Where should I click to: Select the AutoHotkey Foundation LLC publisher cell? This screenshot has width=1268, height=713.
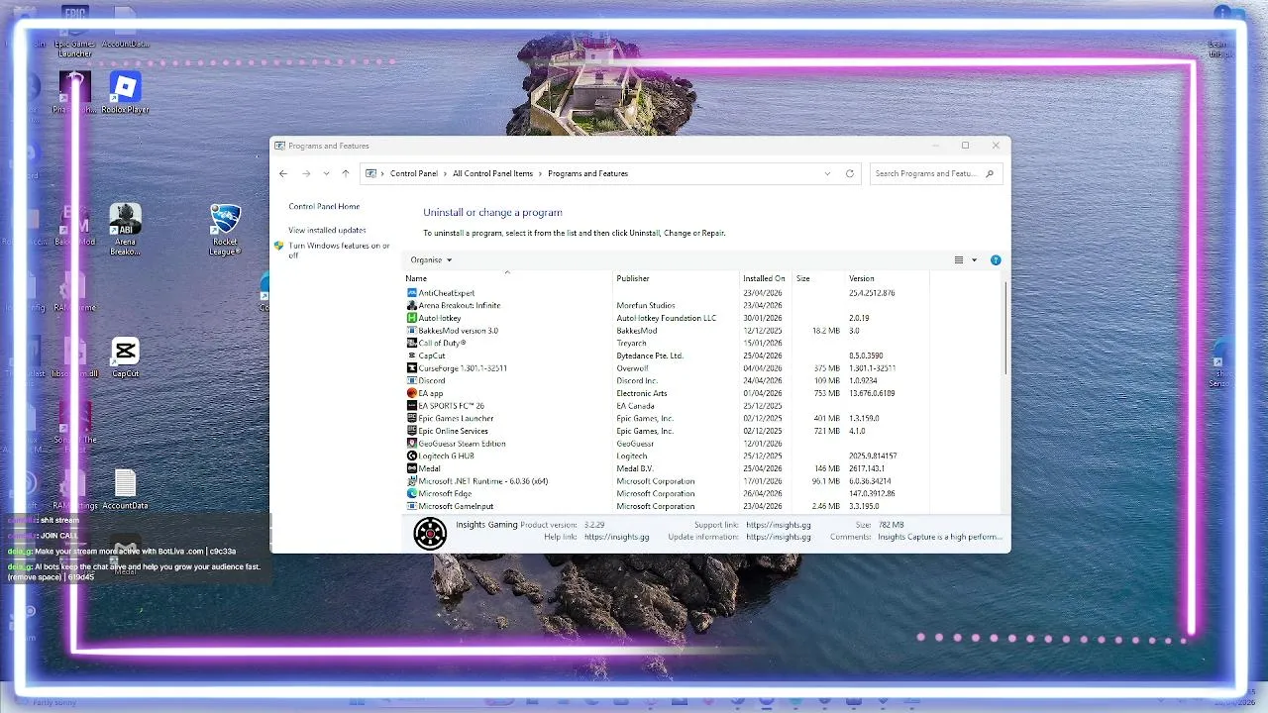pyautogui.click(x=666, y=318)
